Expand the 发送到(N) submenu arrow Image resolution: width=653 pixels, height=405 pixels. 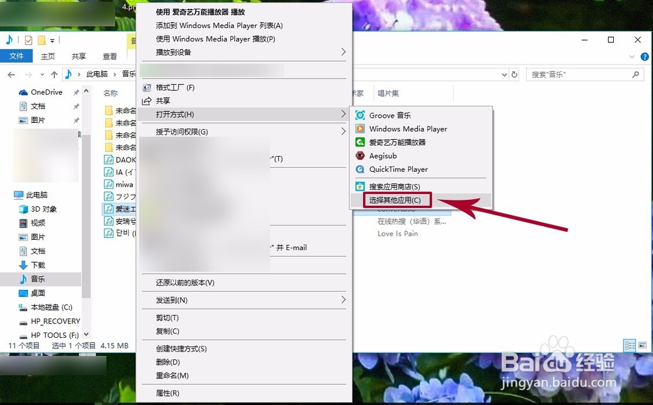tap(343, 300)
